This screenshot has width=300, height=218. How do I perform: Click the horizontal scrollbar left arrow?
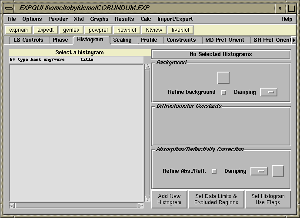click(x=12, y=205)
